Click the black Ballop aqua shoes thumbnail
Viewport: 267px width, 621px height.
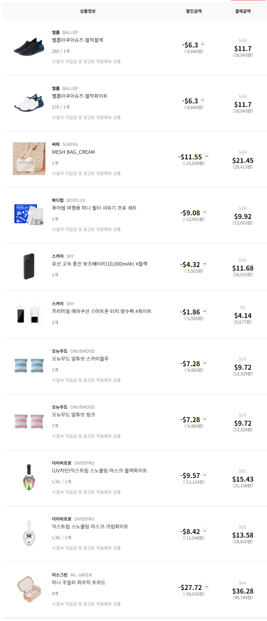click(29, 47)
